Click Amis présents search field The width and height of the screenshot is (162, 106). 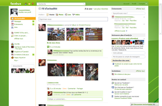(23, 66)
